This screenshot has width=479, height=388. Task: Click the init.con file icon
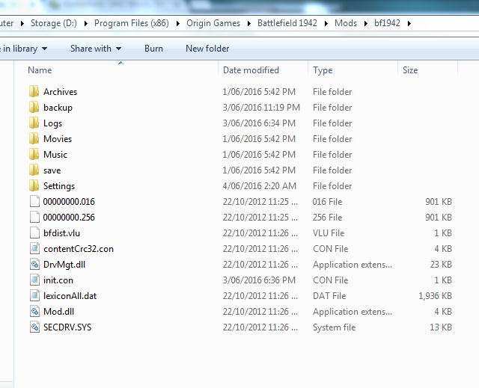pos(34,280)
